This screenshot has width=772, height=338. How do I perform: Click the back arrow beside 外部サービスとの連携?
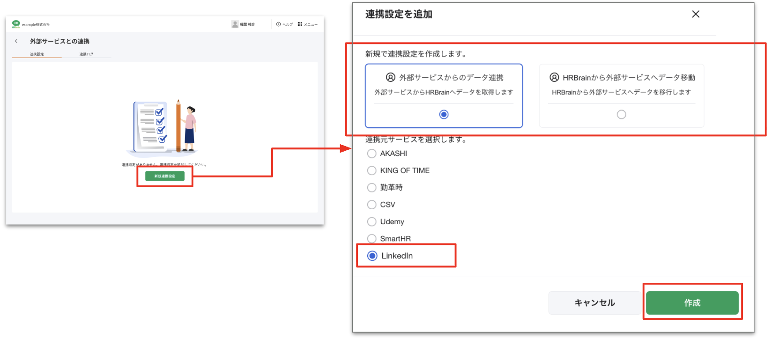pos(16,41)
